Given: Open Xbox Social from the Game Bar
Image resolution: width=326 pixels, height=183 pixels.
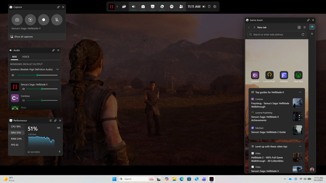Looking at the screenshot, I should pyautogui.click(x=181, y=7).
